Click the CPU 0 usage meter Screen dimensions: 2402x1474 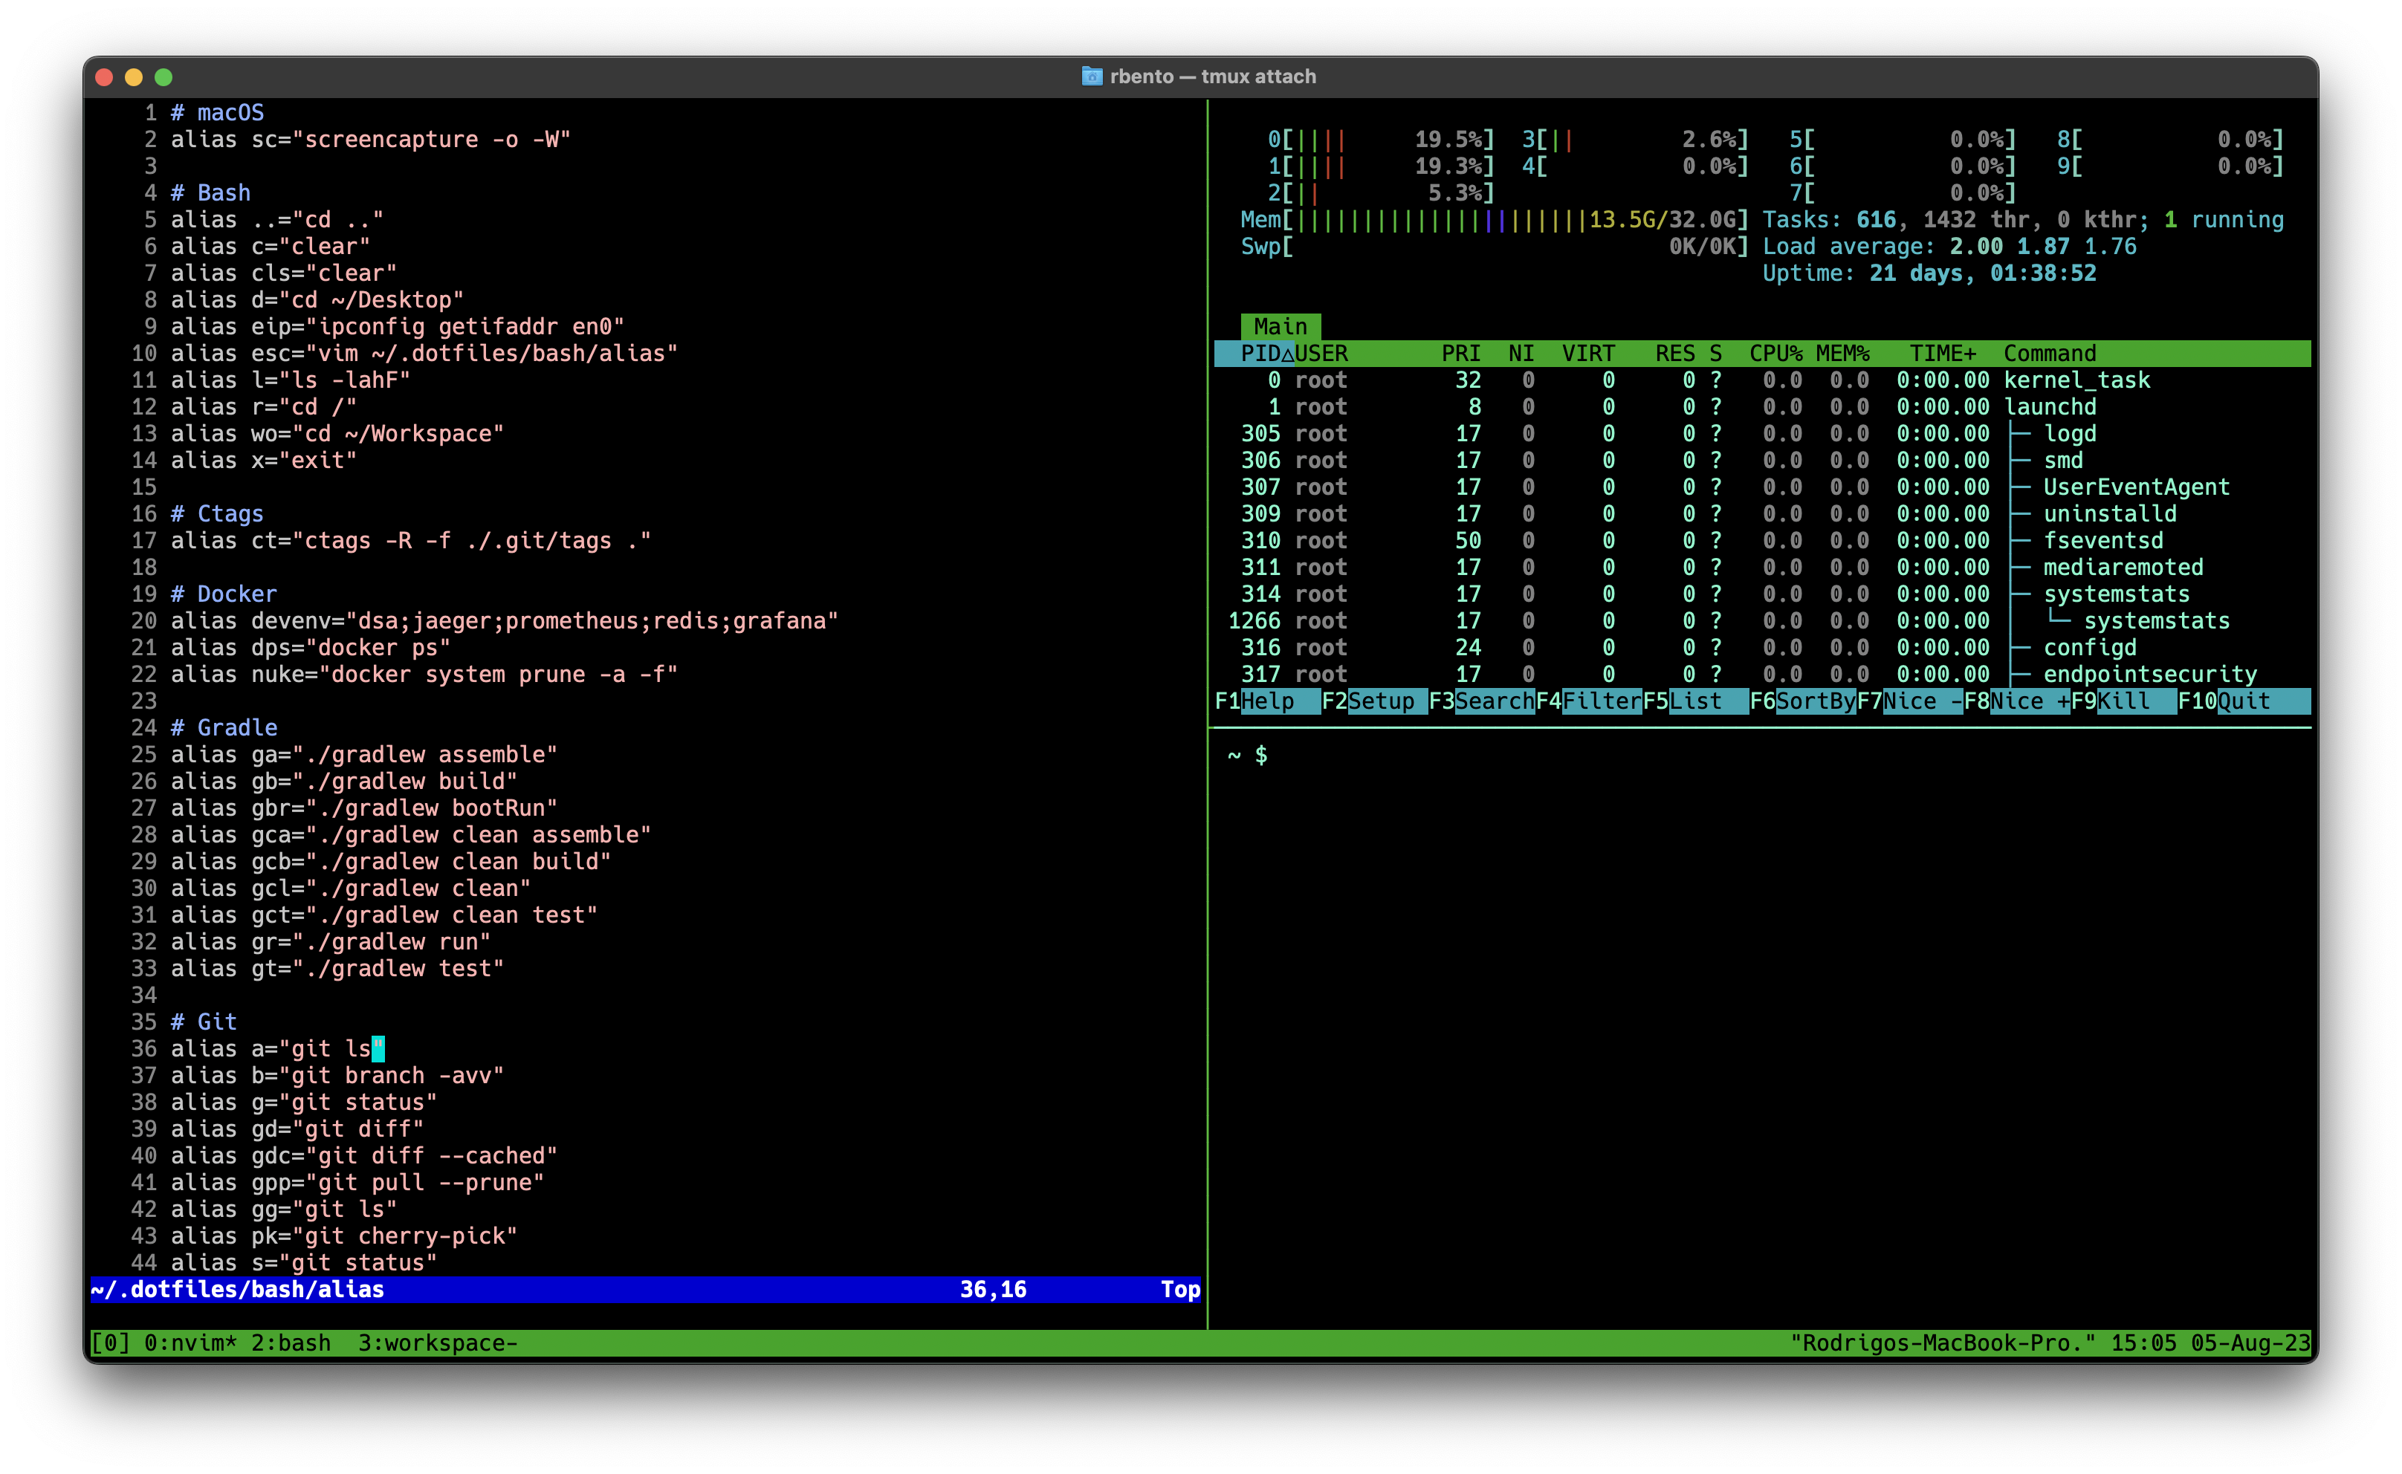[x=1381, y=140]
